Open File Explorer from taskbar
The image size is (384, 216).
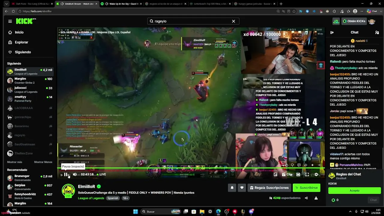(x=202, y=211)
